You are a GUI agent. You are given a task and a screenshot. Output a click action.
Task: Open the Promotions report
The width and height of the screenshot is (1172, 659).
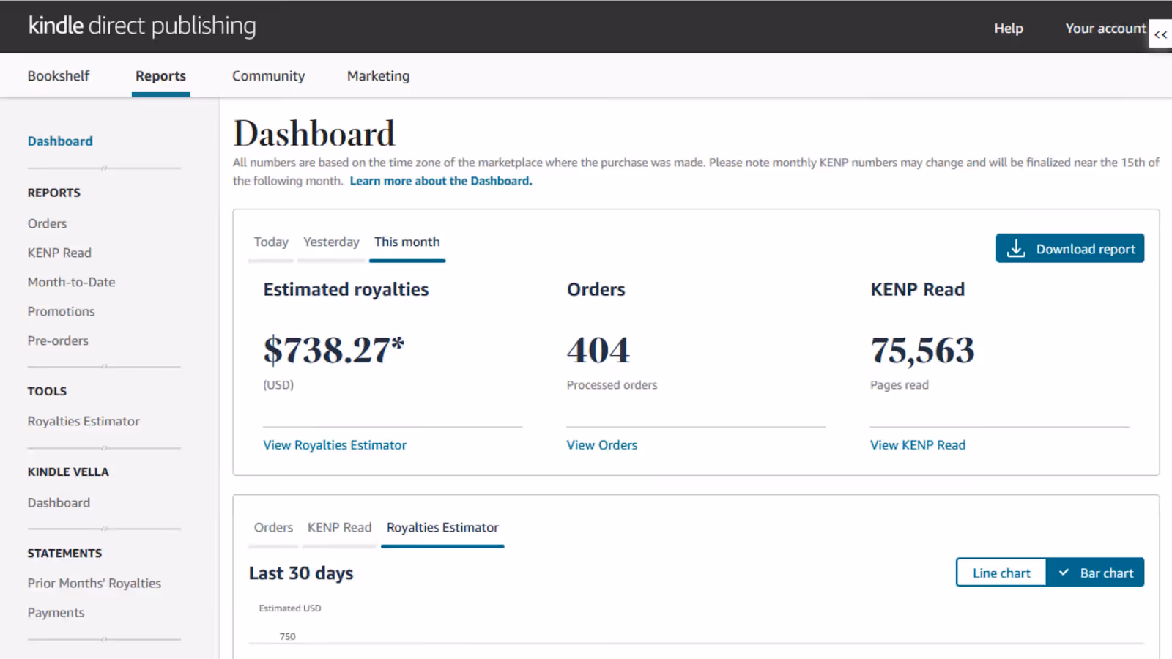point(61,311)
